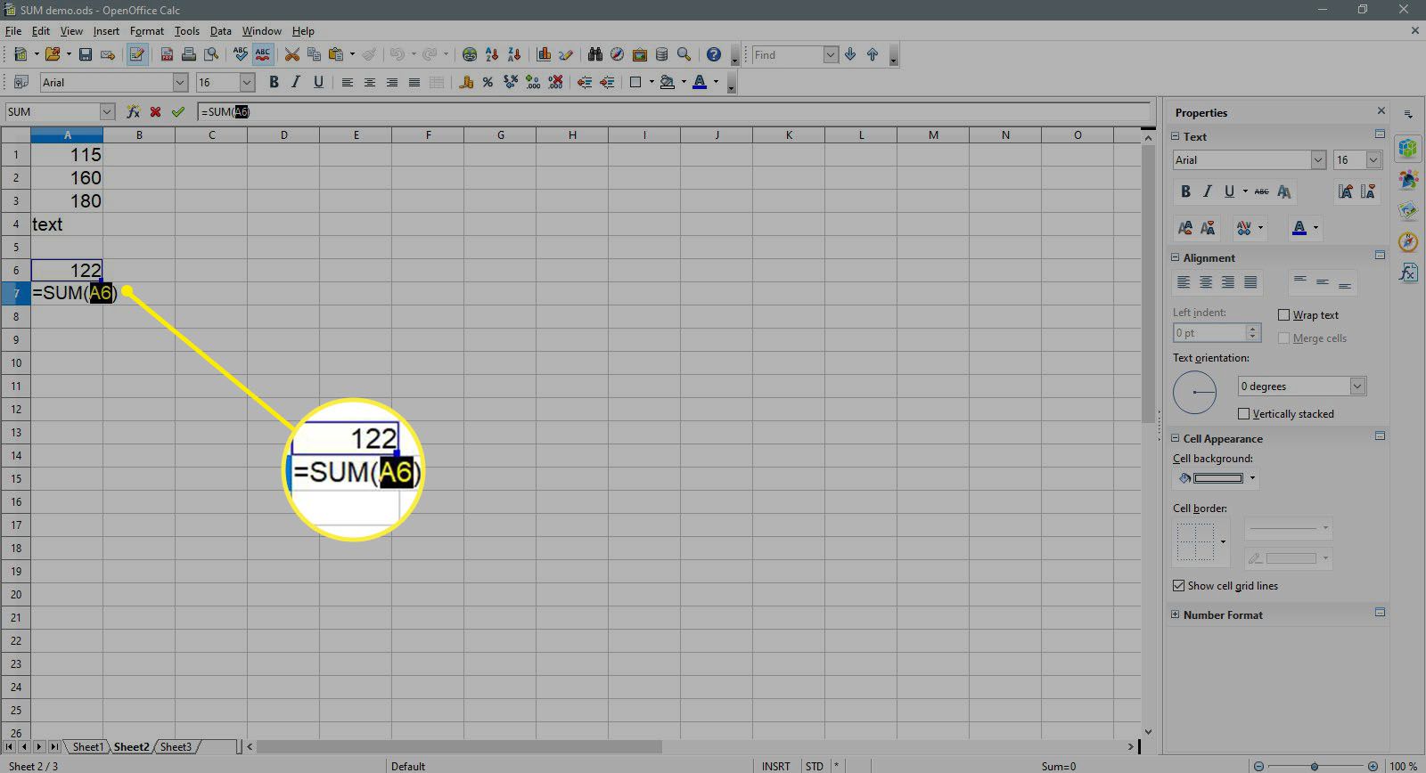The width and height of the screenshot is (1426, 773).
Task: Apply Currency number format icon
Action: click(465, 83)
